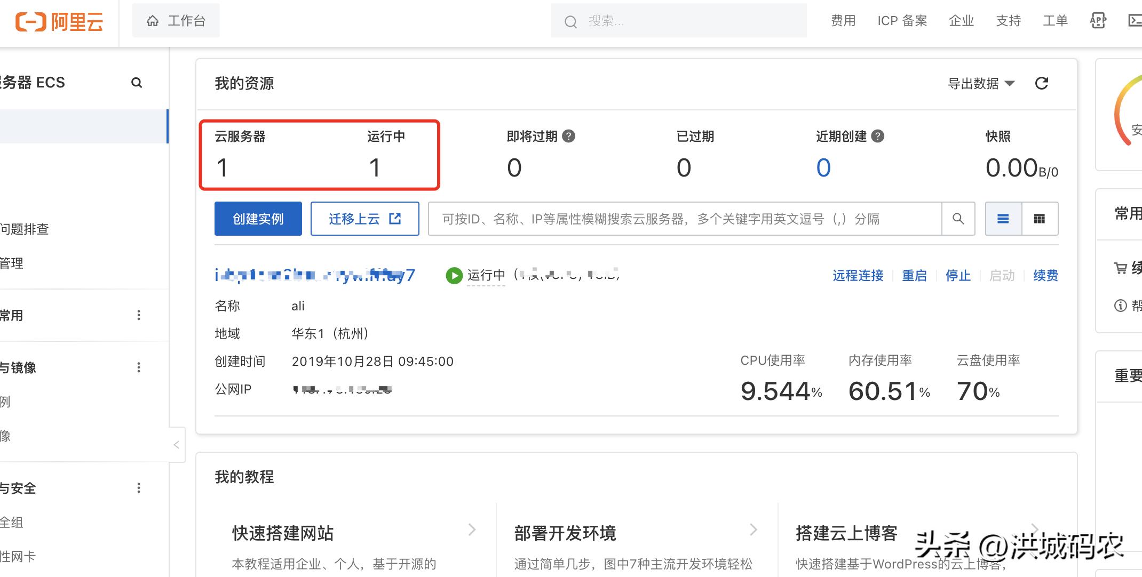
Task: Expand the 快速搭建网站 tutorial card
Action: point(472,530)
